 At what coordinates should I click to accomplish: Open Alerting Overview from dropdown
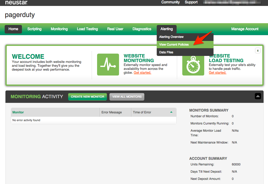171,37
